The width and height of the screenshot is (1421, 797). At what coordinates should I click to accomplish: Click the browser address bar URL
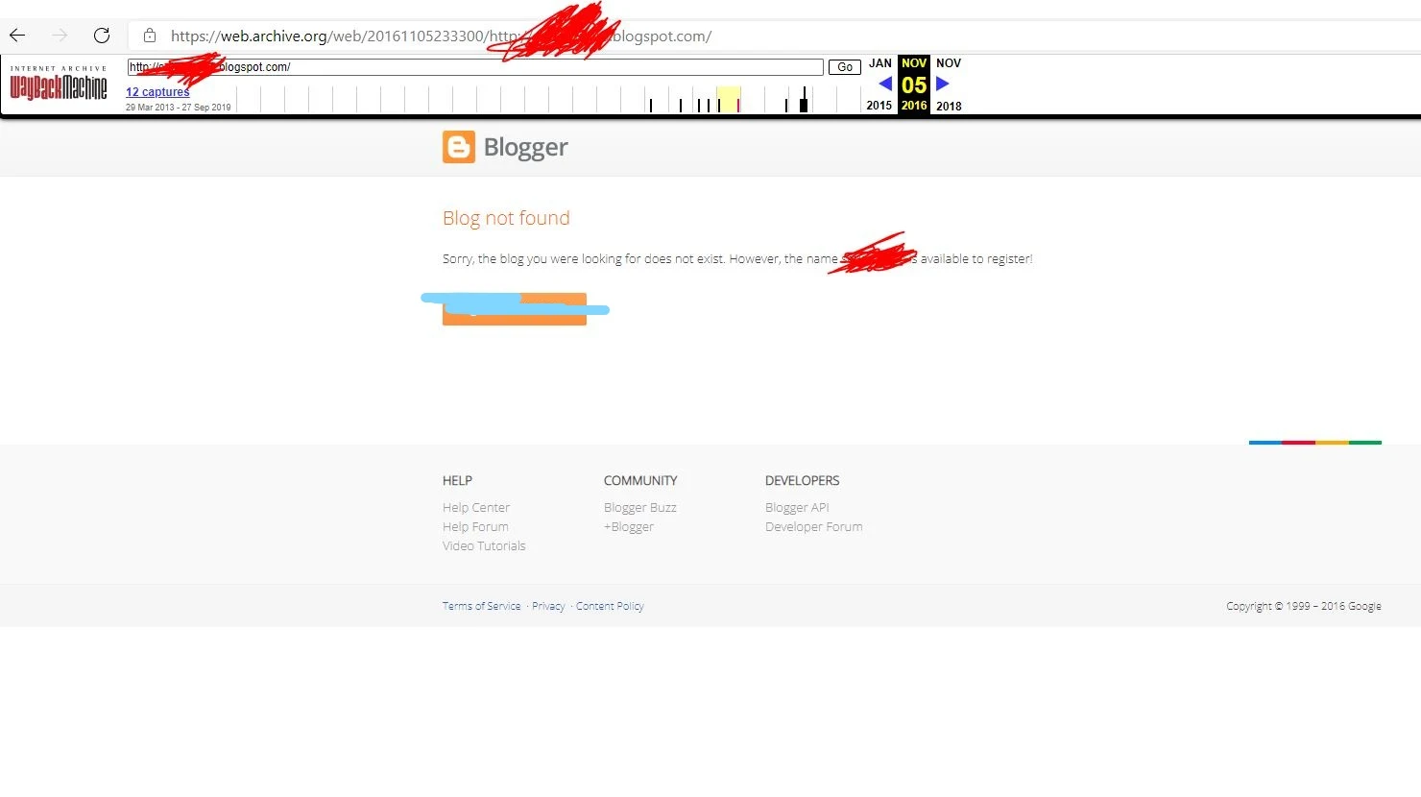[441, 36]
